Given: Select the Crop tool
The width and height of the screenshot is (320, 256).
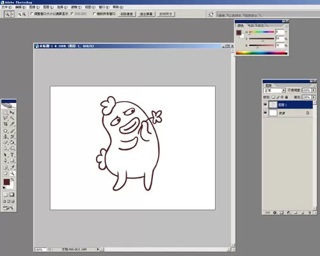Looking at the screenshot, I should pos(6,124).
